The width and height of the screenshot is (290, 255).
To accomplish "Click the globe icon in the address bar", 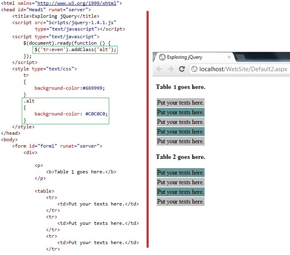I will pos(194,69).
